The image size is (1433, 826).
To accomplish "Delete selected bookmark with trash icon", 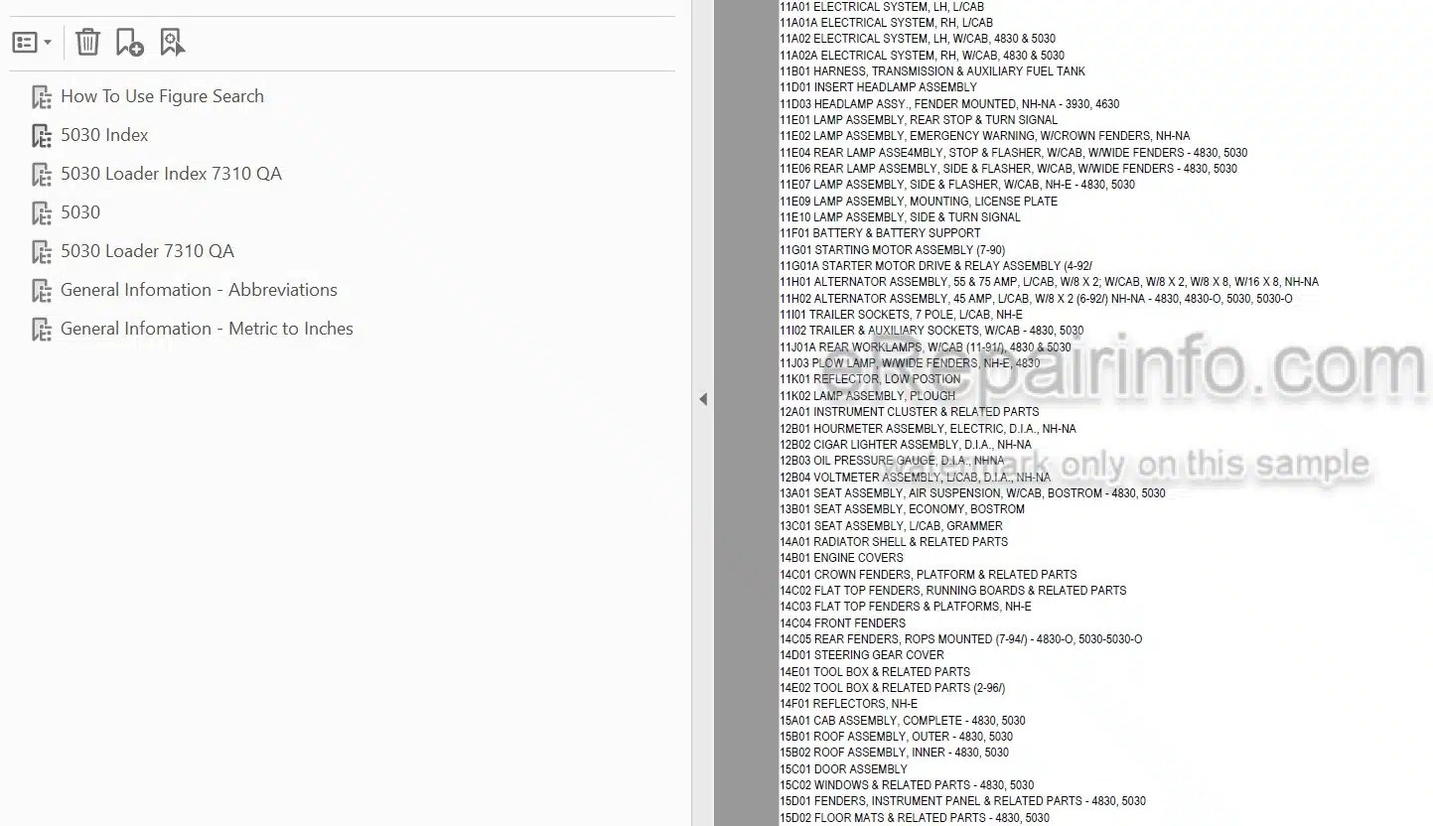I will (x=87, y=42).
